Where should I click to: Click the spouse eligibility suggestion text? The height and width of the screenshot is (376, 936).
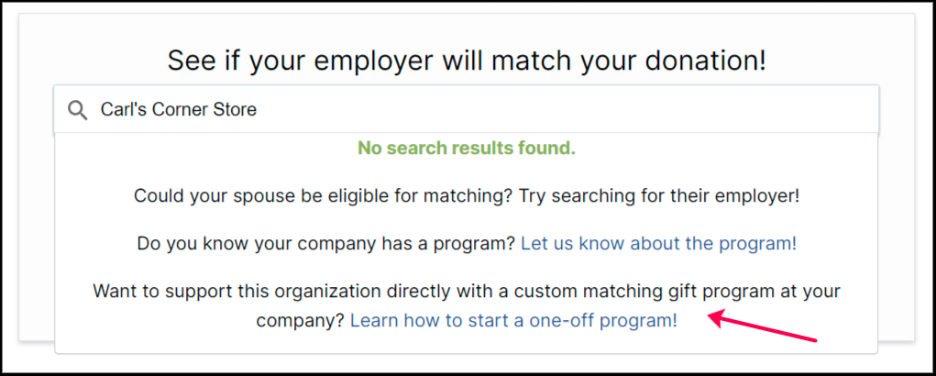coord(467,195)
